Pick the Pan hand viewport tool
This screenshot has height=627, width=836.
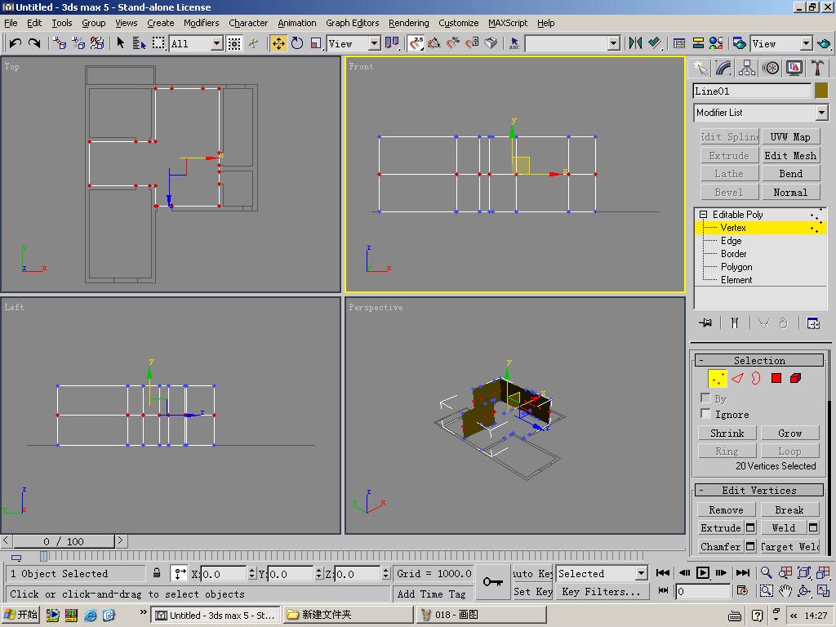pyautogui.click(x=785, y=591)
